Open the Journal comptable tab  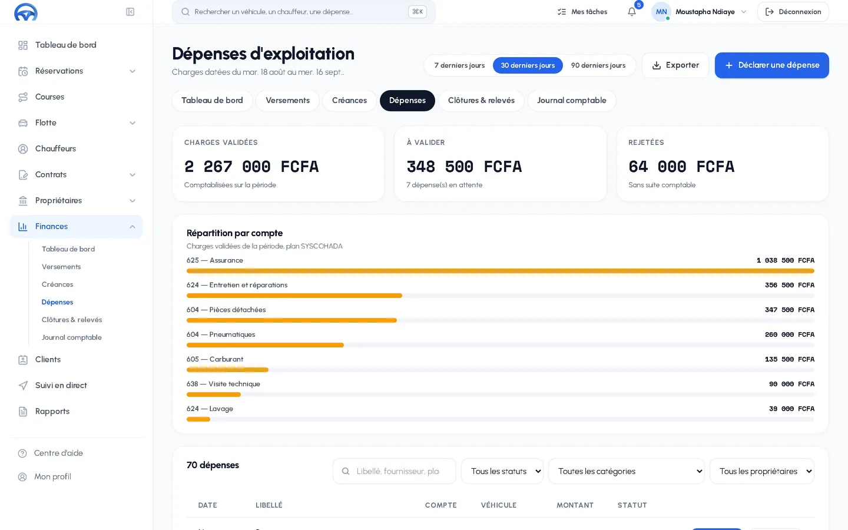tap(571, 101)
